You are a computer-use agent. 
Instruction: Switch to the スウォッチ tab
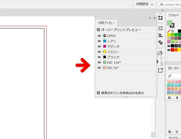point(173,15)
